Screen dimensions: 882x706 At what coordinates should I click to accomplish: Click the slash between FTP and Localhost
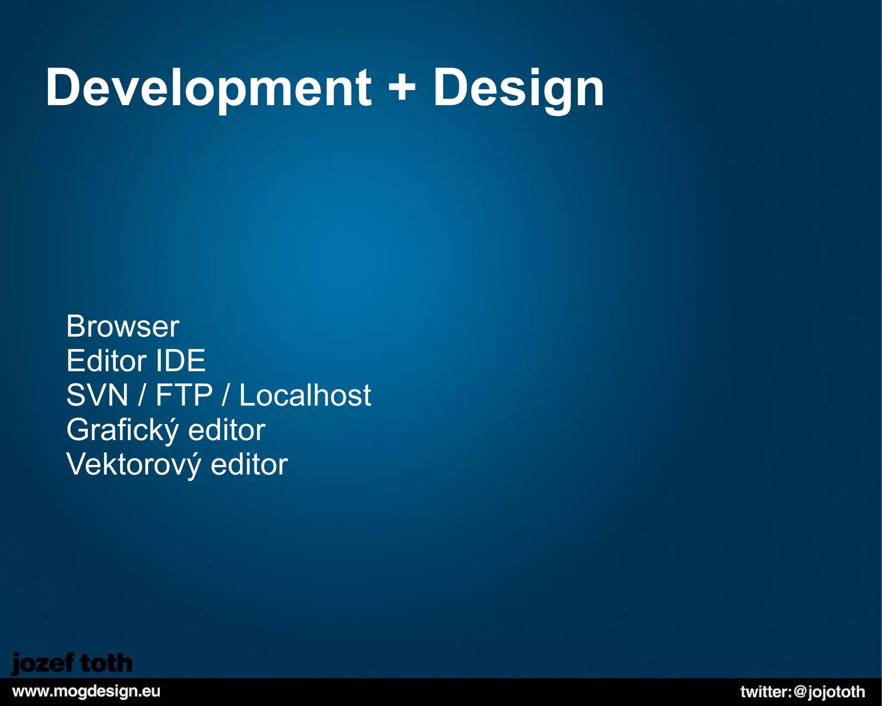pos(225,395)
